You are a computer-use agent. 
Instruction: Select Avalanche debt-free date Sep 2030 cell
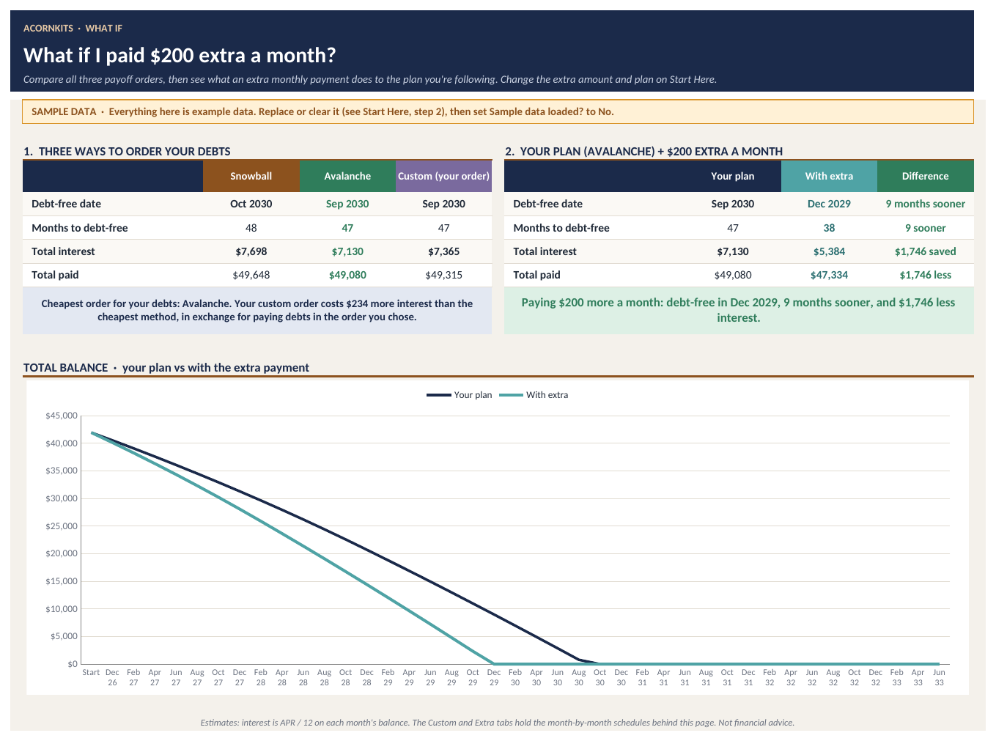(x=347, y=204)
